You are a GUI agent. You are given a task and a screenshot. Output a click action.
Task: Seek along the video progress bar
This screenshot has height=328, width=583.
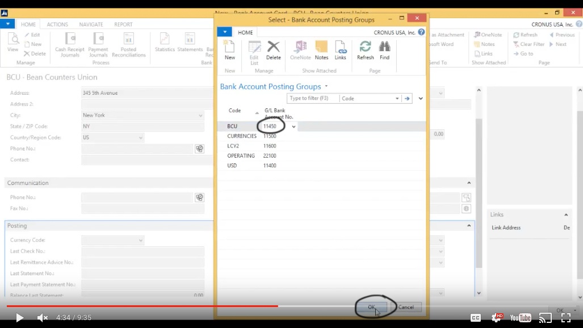pyautogui.click(x=292, y=306)
